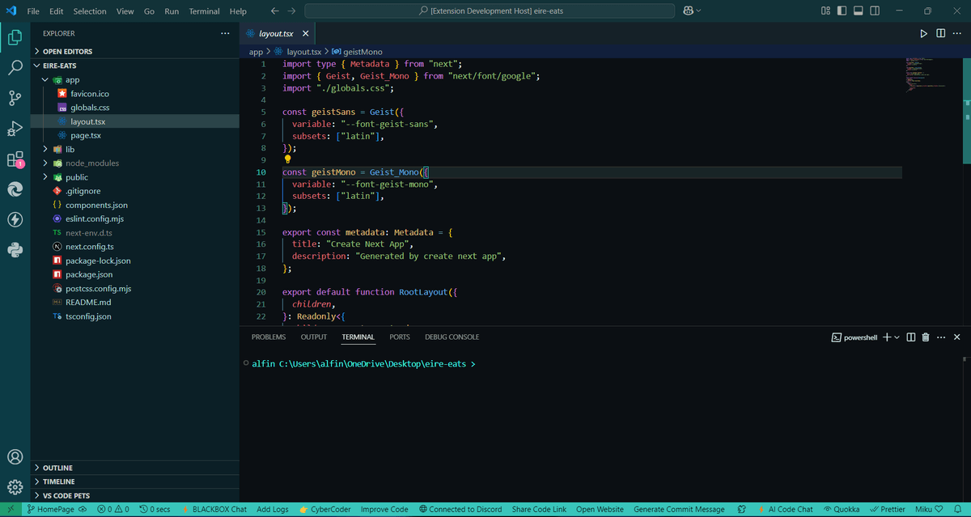Open the Extensions view with badge
The image size is (971, 517).
point(15,159)
